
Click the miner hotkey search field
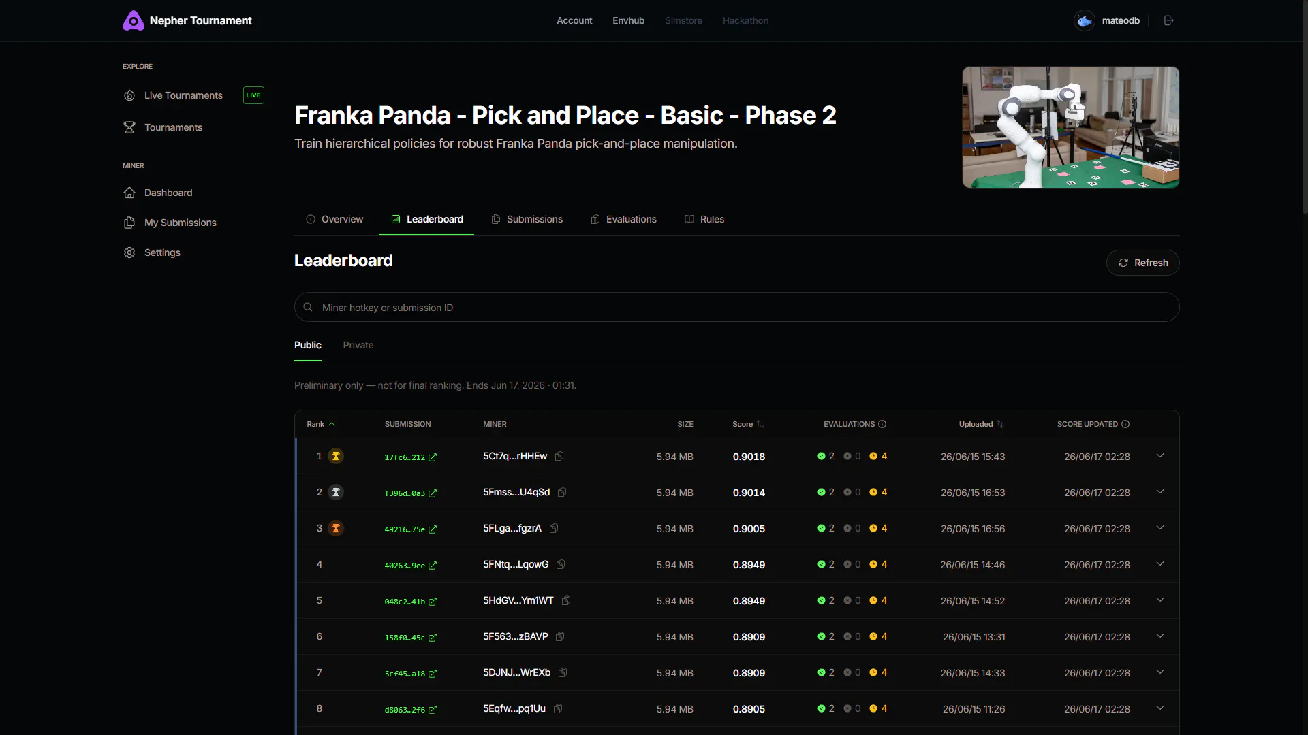tap(736, 307)
